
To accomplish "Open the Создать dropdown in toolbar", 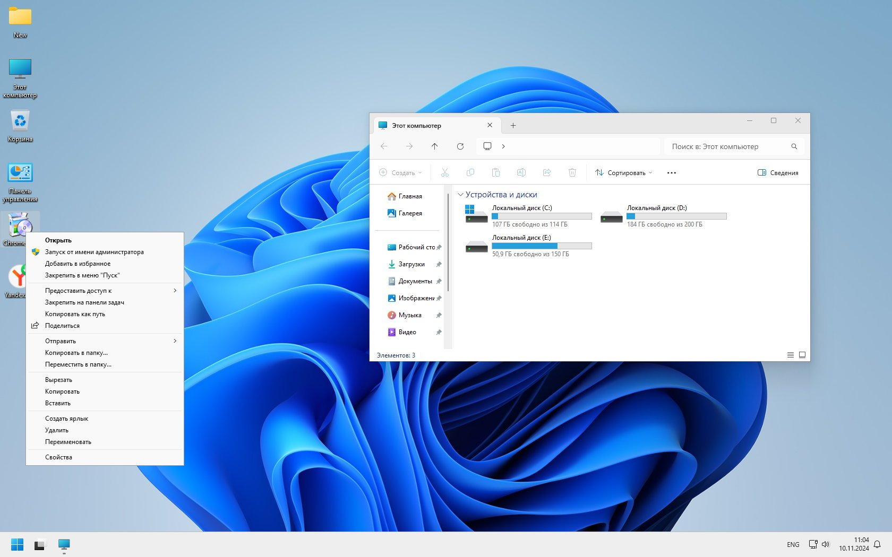I will pos(400,172).
